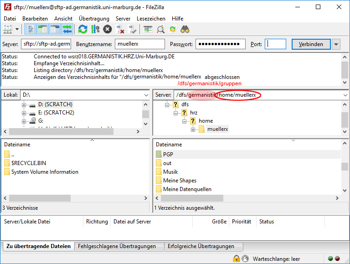Click the Benutzername input field
Viewport: 350px width, 264px height.
pos(140,44)
